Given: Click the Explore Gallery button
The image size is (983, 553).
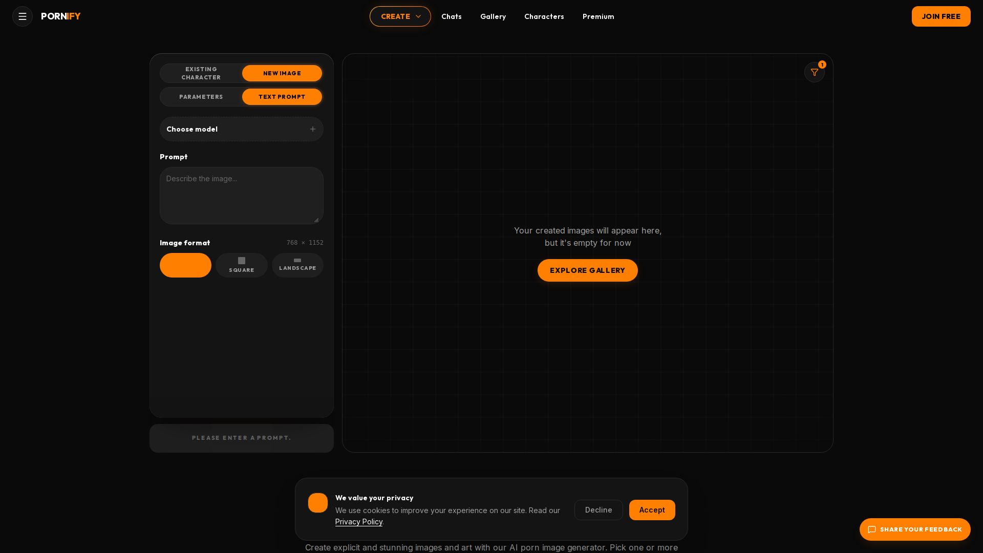Looking at the screenshot, I should pos(588,270).
